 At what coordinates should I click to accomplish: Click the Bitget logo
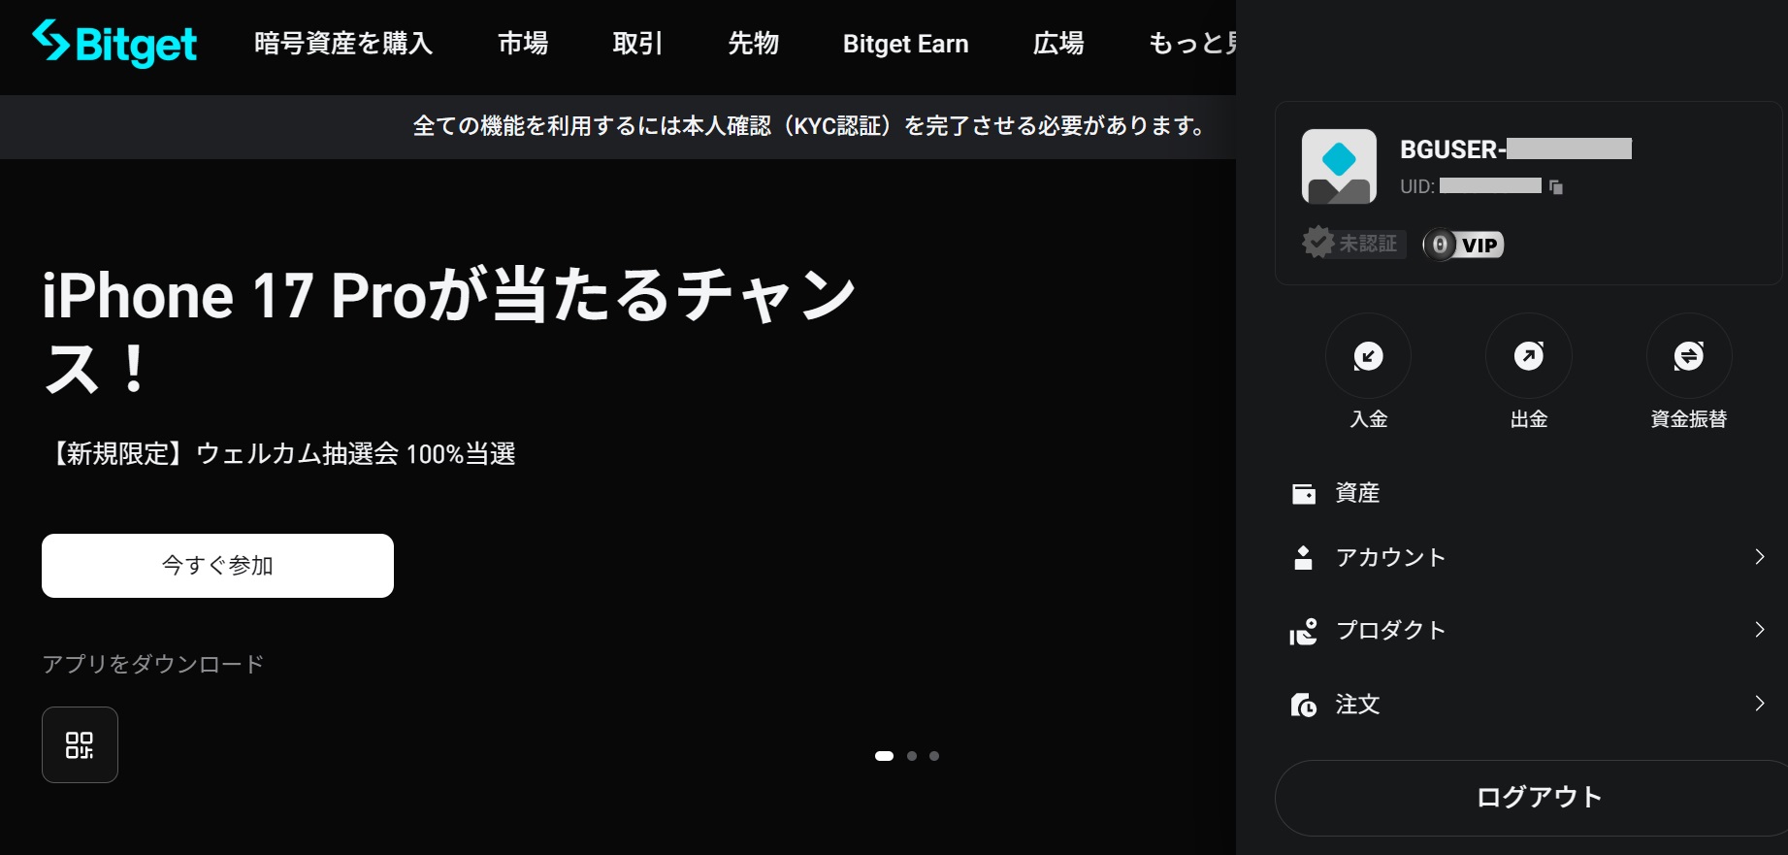pos(114,44)
